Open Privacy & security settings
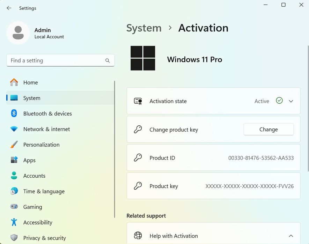This screenshot has width=309, height=244. pos(60,238)
